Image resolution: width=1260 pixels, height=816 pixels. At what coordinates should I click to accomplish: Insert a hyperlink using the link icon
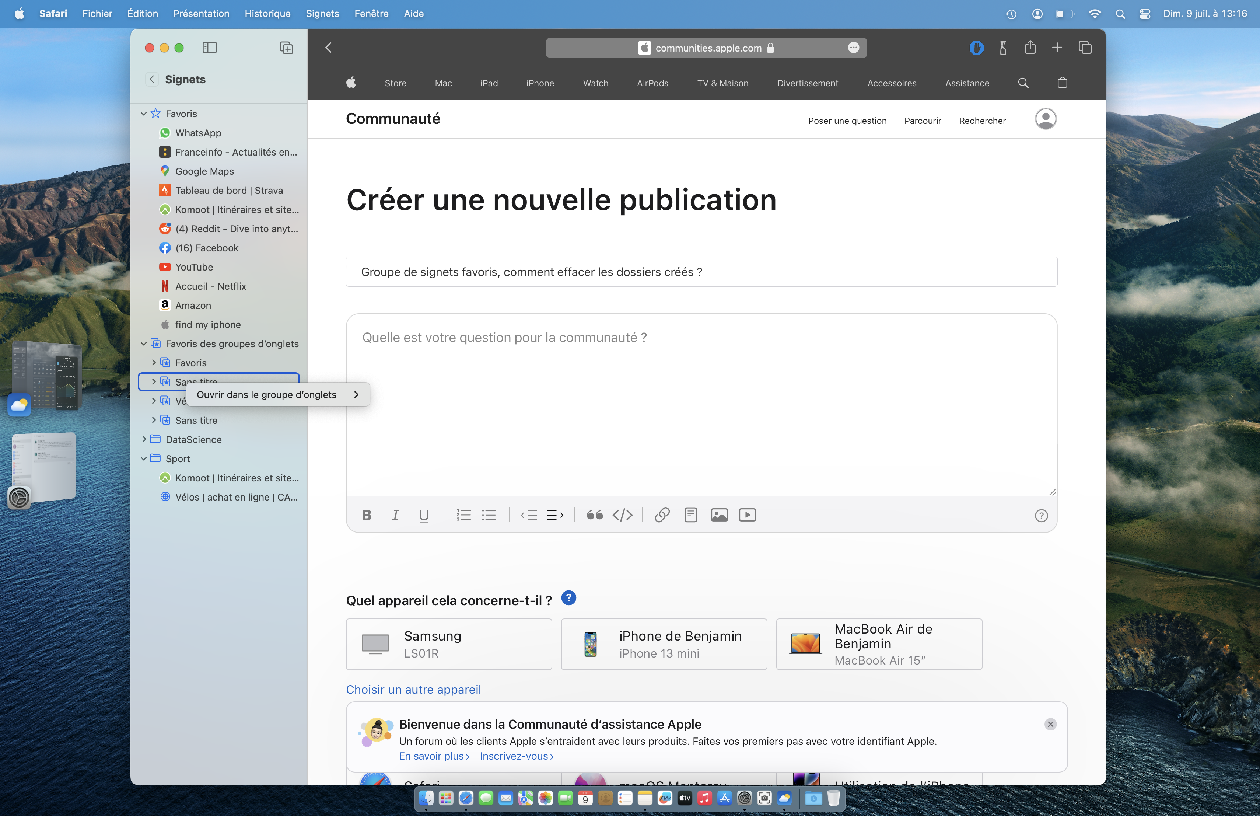point(662,515)
